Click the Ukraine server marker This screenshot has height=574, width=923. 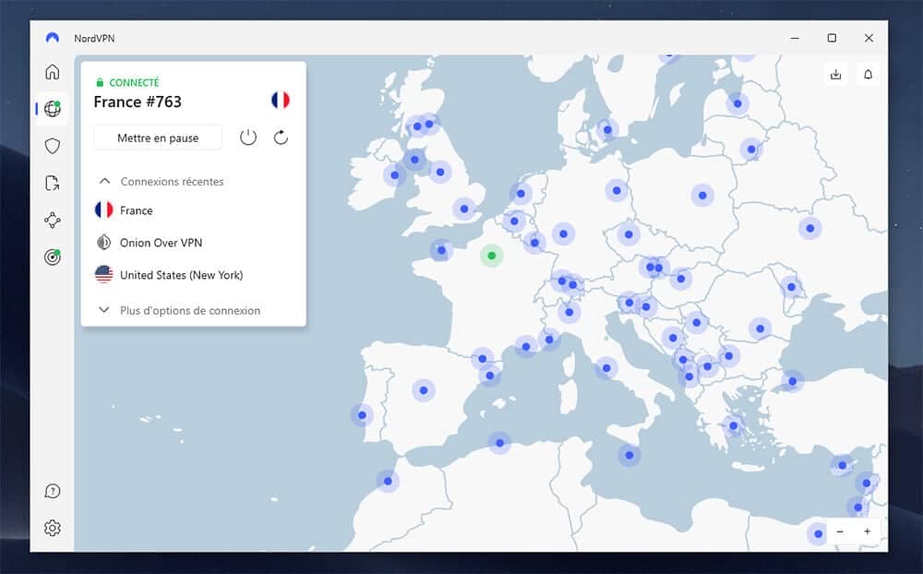coord(810,229)
